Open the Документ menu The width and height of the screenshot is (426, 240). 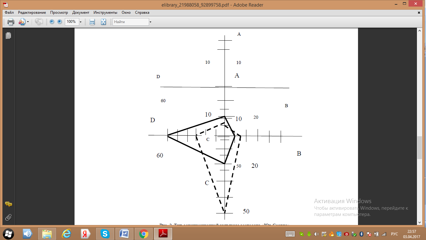(x=81, y=12)
